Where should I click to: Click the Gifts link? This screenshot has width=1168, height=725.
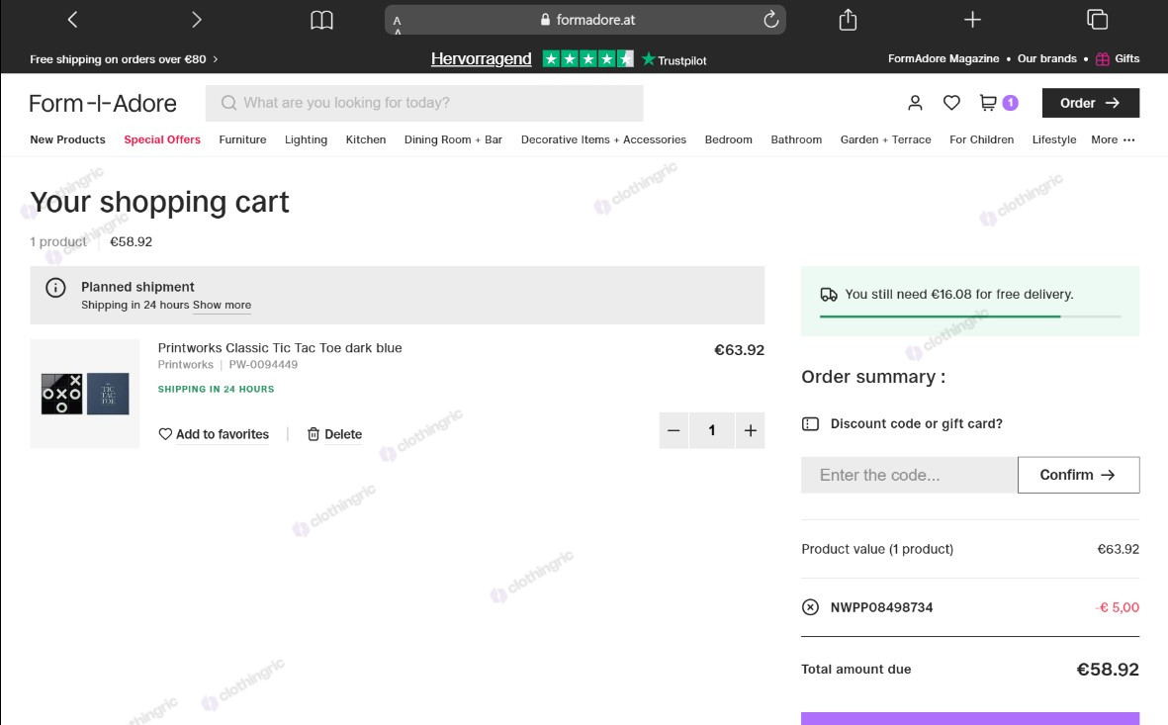click(x=1118, y=59)
